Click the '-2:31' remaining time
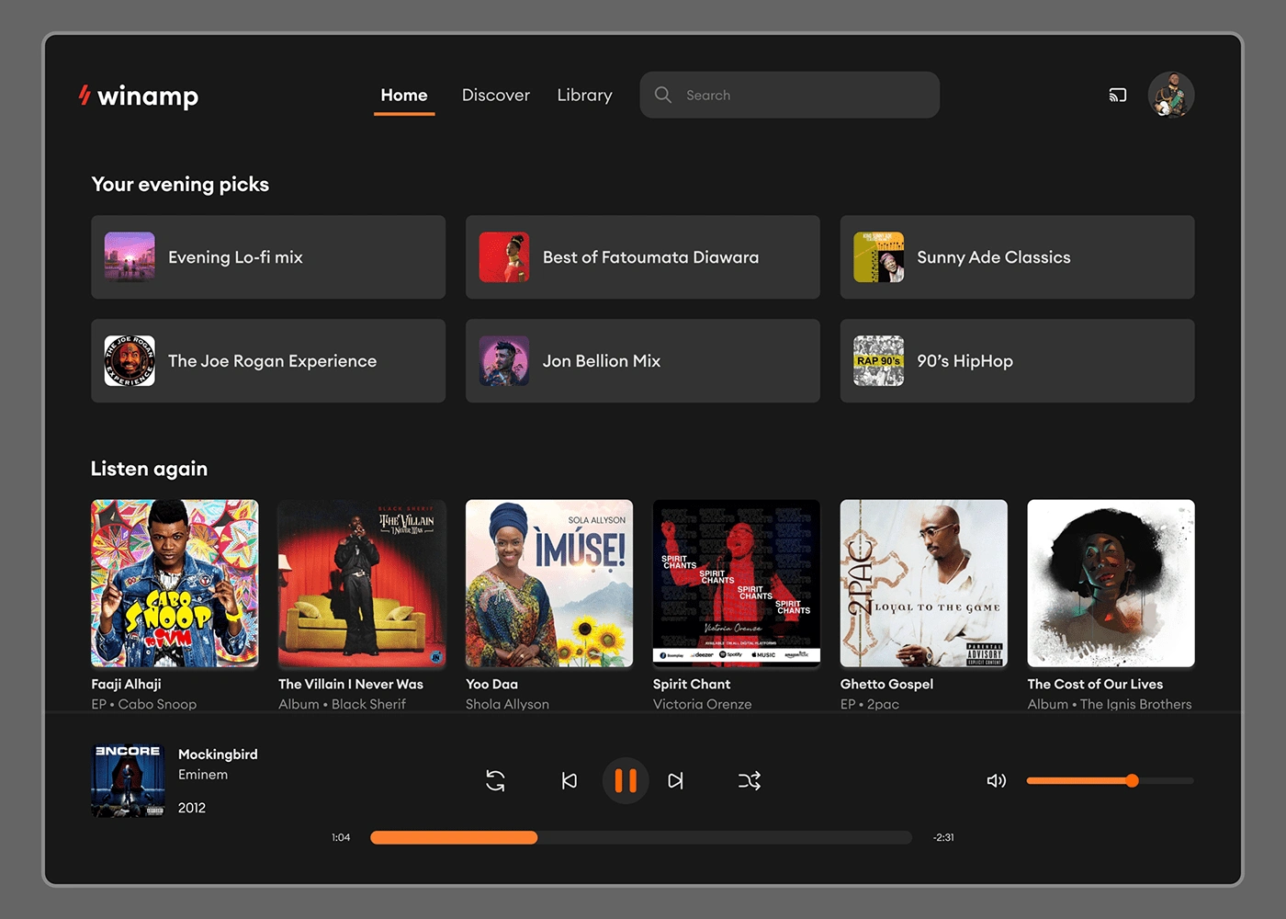 tap(943, 837)
